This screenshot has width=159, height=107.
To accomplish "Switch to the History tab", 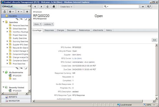I will point(109,30).
